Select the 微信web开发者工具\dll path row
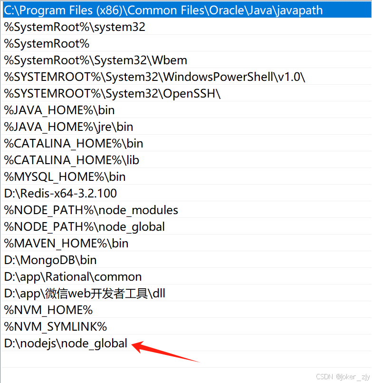372x383 pixels. click(x=187, y=293)
